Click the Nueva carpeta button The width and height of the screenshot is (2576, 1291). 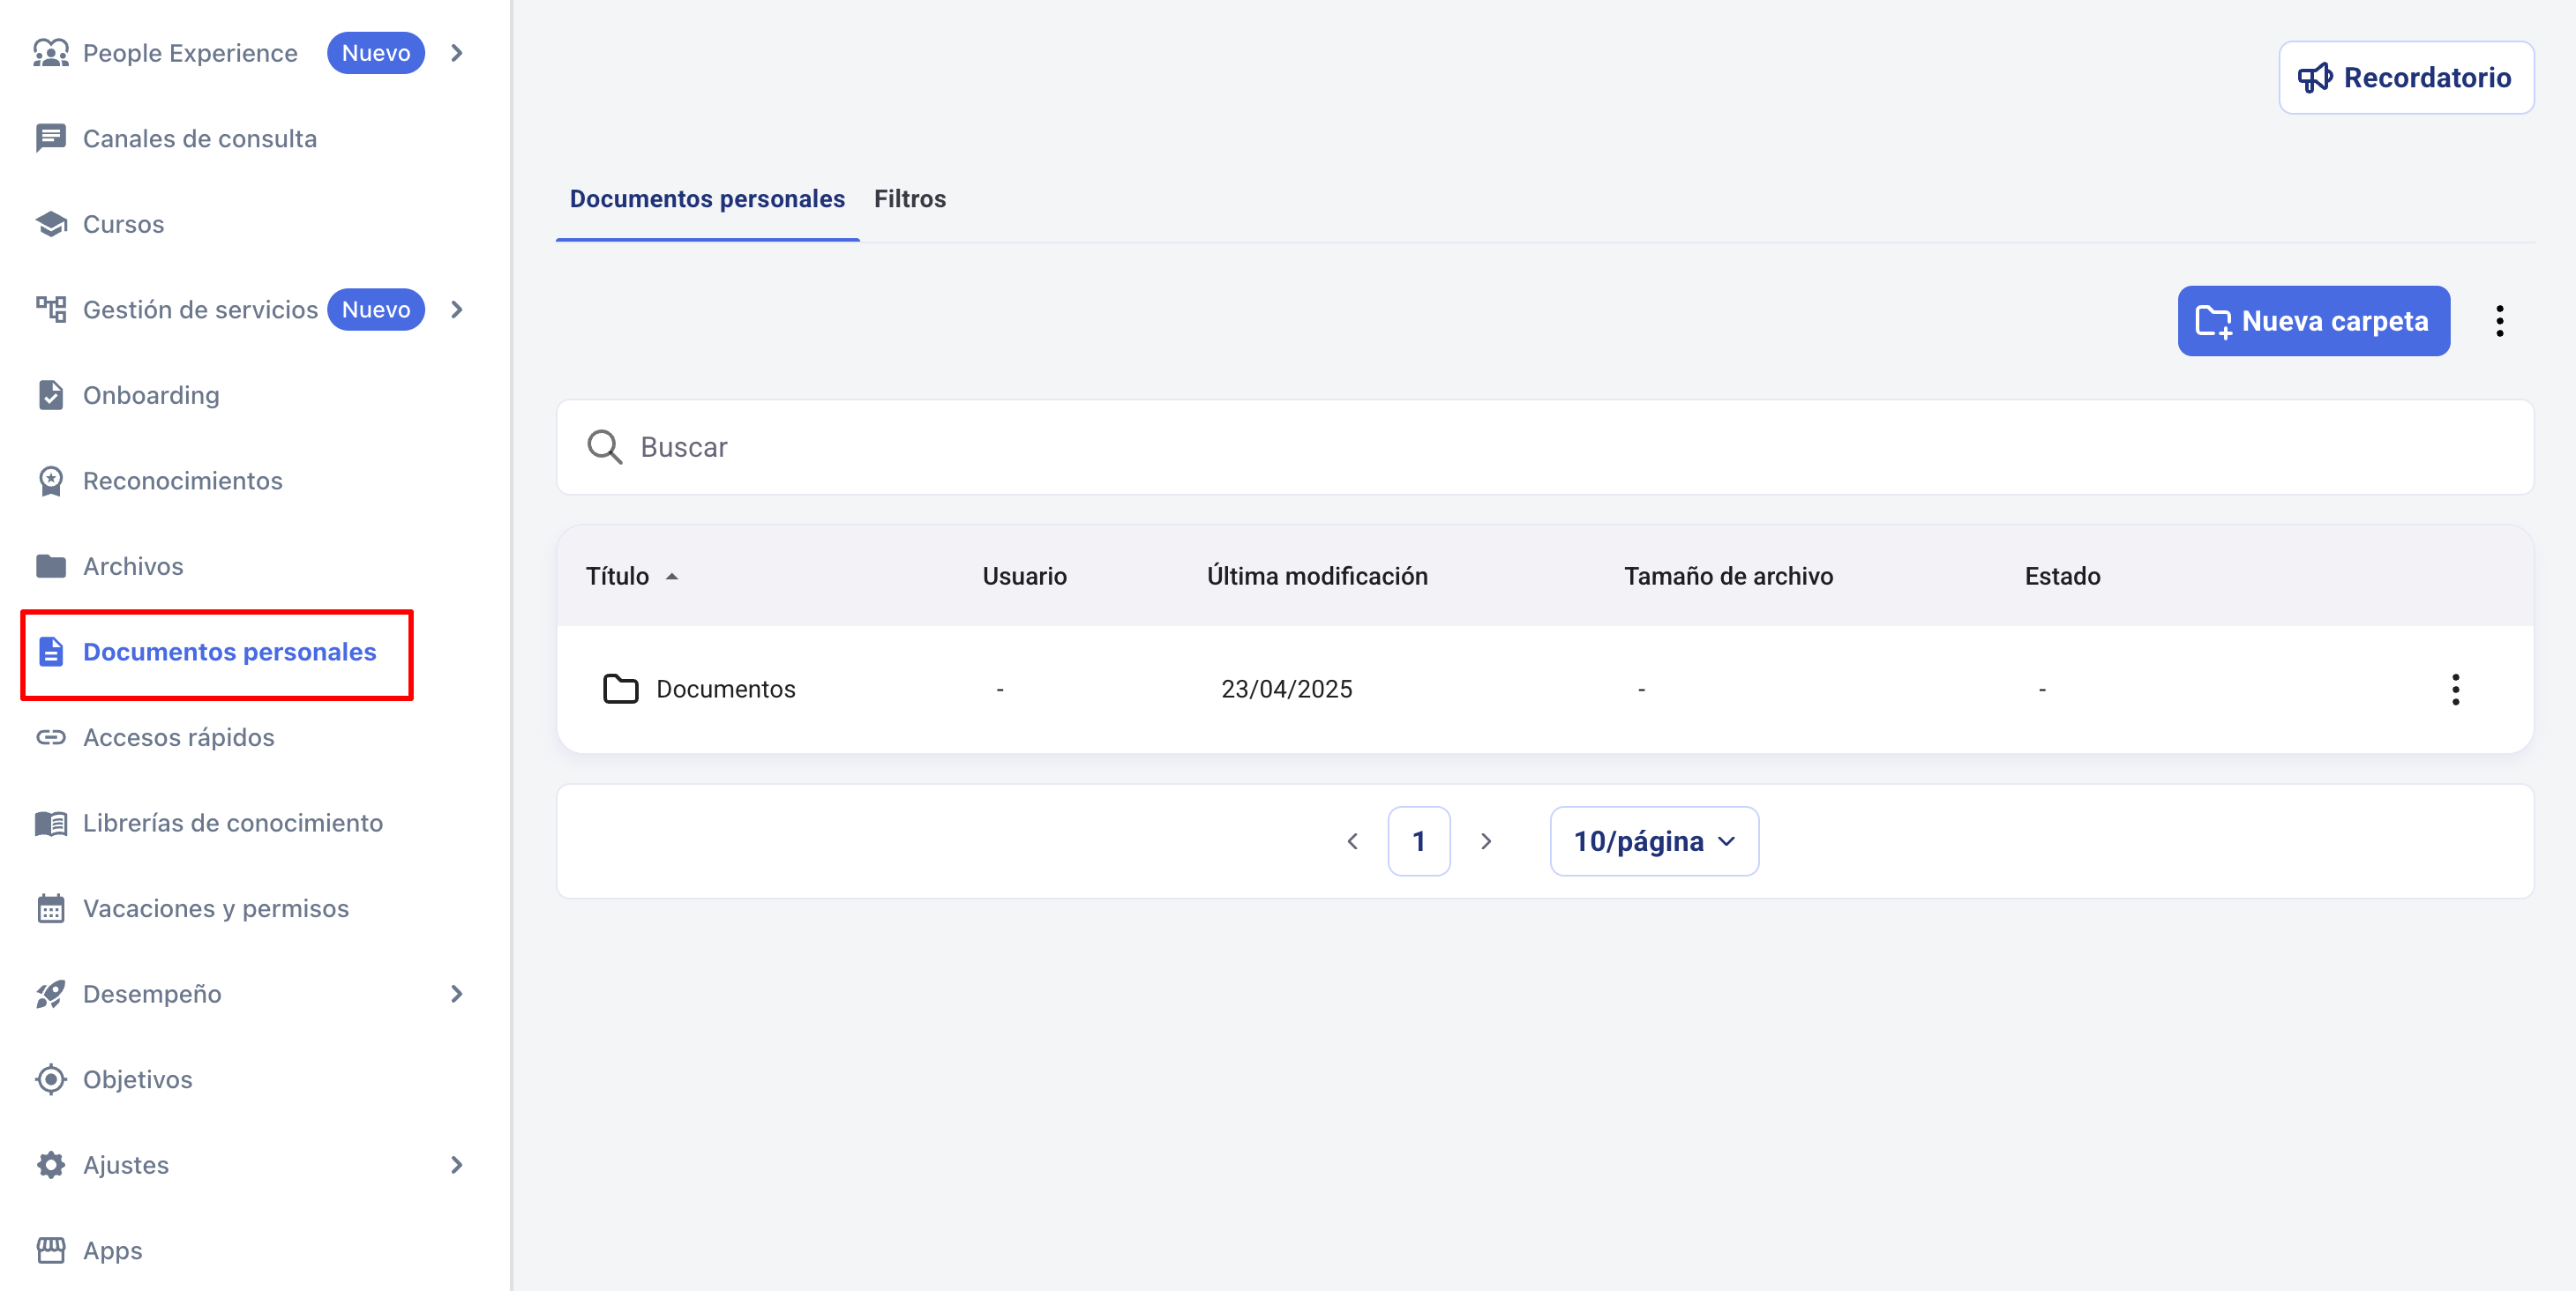[x=2313, y=322]
